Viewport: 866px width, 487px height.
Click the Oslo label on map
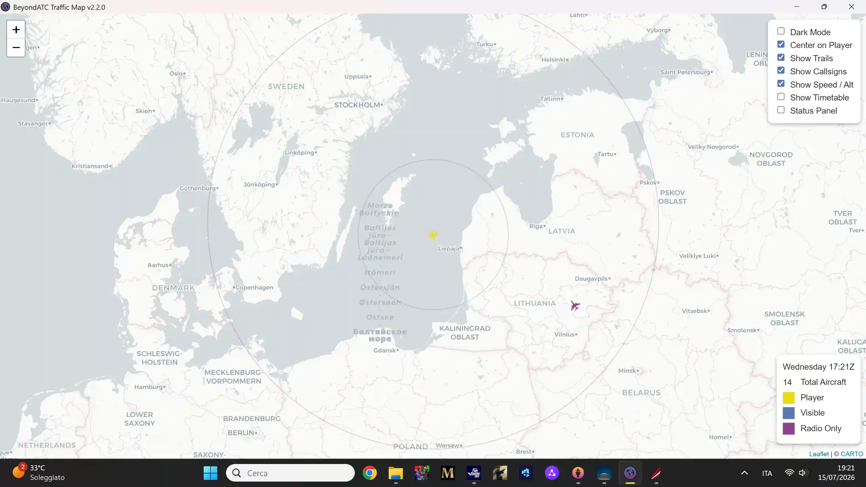176,73
